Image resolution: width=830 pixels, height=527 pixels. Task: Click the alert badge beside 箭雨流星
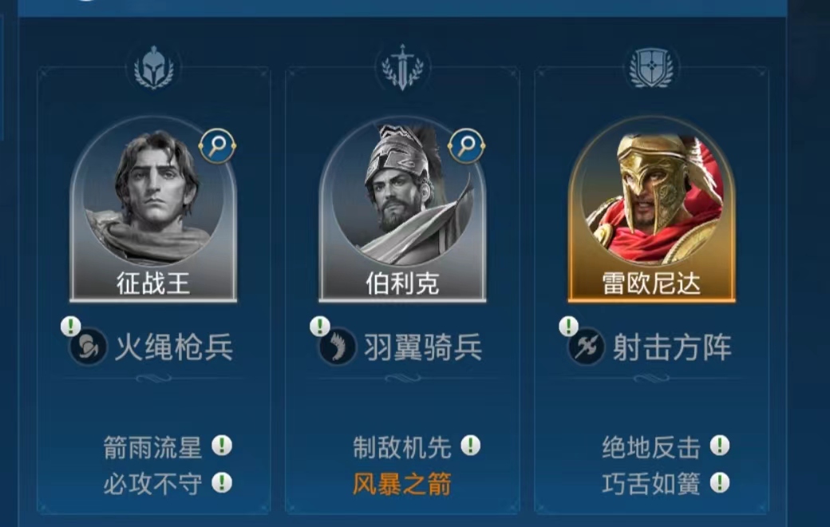tap(222, 446)
